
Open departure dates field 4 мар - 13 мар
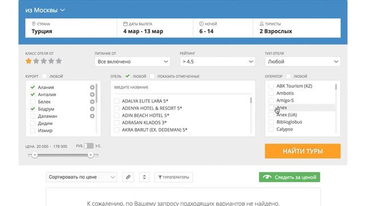[155, 28]
